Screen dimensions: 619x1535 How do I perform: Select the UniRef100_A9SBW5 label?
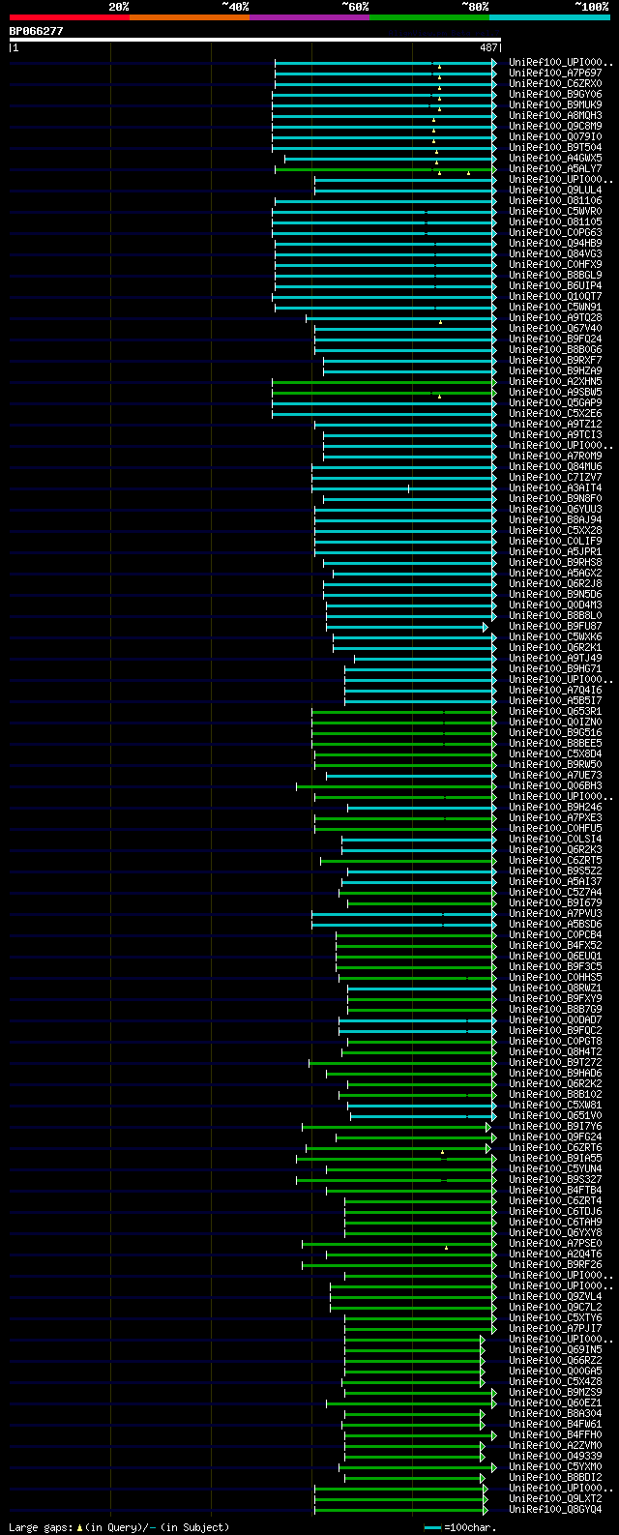[555, 392]
